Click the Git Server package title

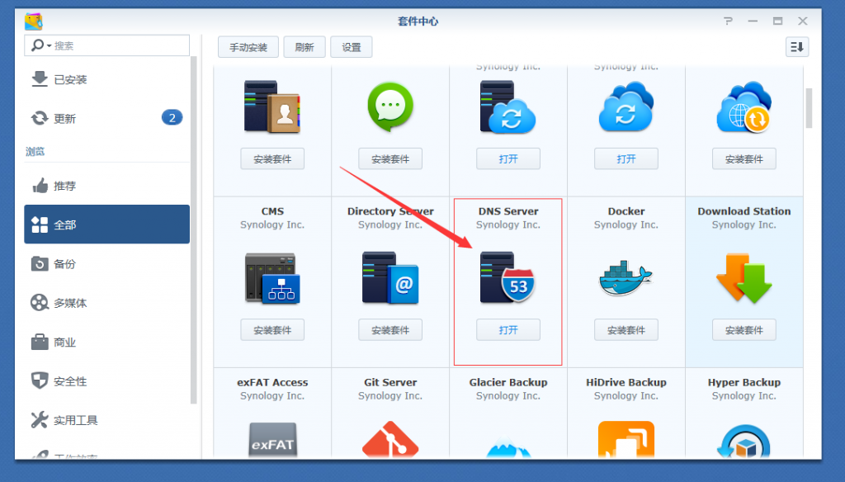390,382
